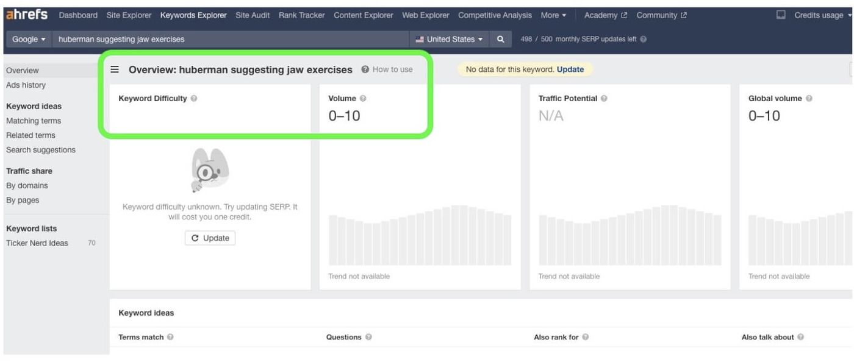Click the Also talk about info icon
The image size is (854, 362).
click(x=800, y=337)
